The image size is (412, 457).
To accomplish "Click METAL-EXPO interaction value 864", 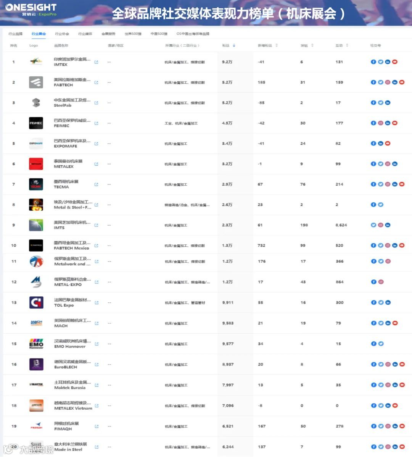I will click(340, 282).
